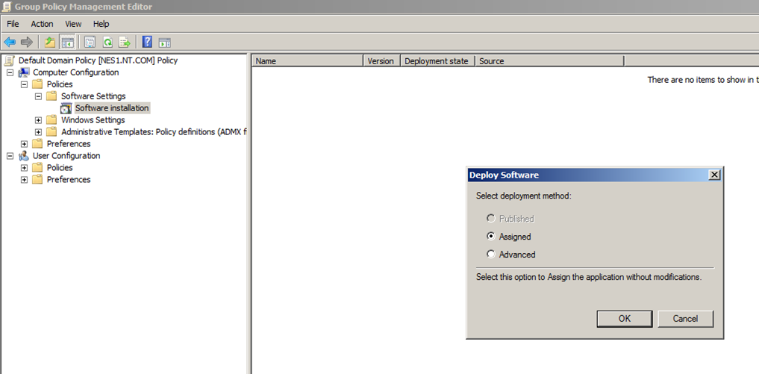Expand Policies under User Configuration
The width and height of the screenshot is (759, 374).
[x=24, y=168]
